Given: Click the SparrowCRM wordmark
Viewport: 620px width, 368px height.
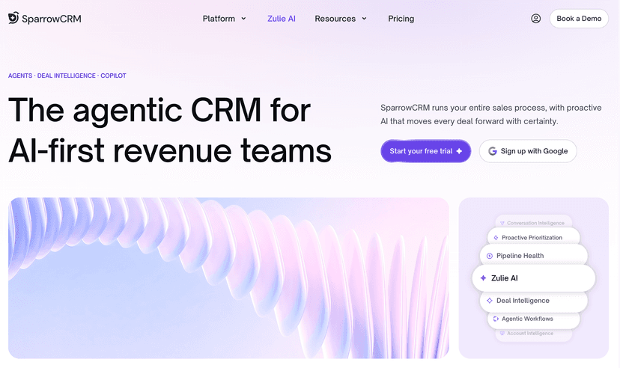Looking at the screenshot, I should point(52,19).
